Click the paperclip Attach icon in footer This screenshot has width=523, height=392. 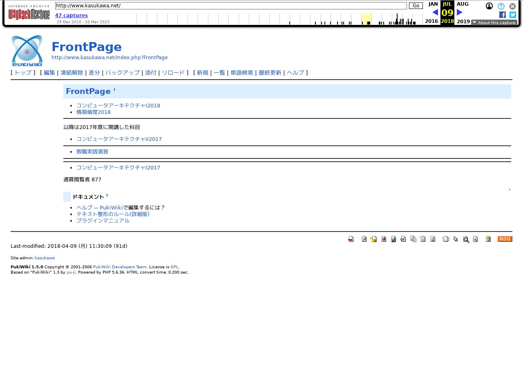pyautogui.click(x=403, y=239)
